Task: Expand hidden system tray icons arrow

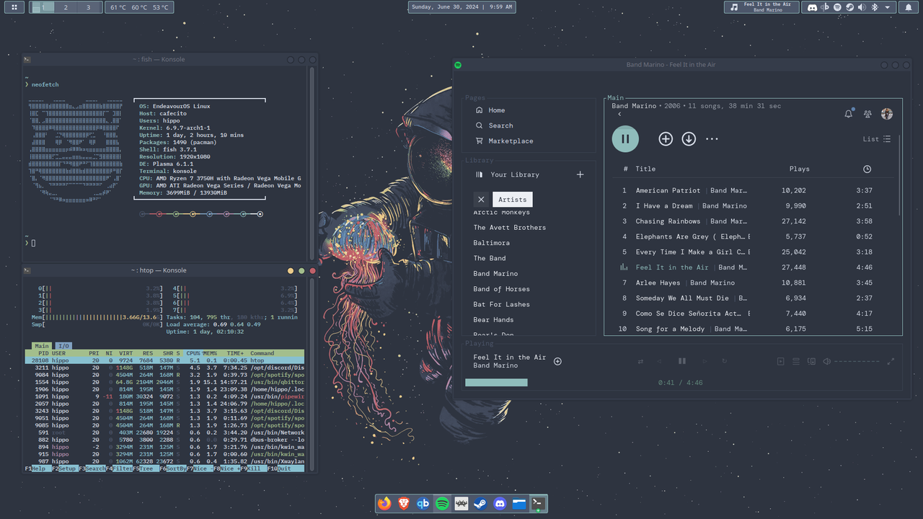Action: [887, 7]
